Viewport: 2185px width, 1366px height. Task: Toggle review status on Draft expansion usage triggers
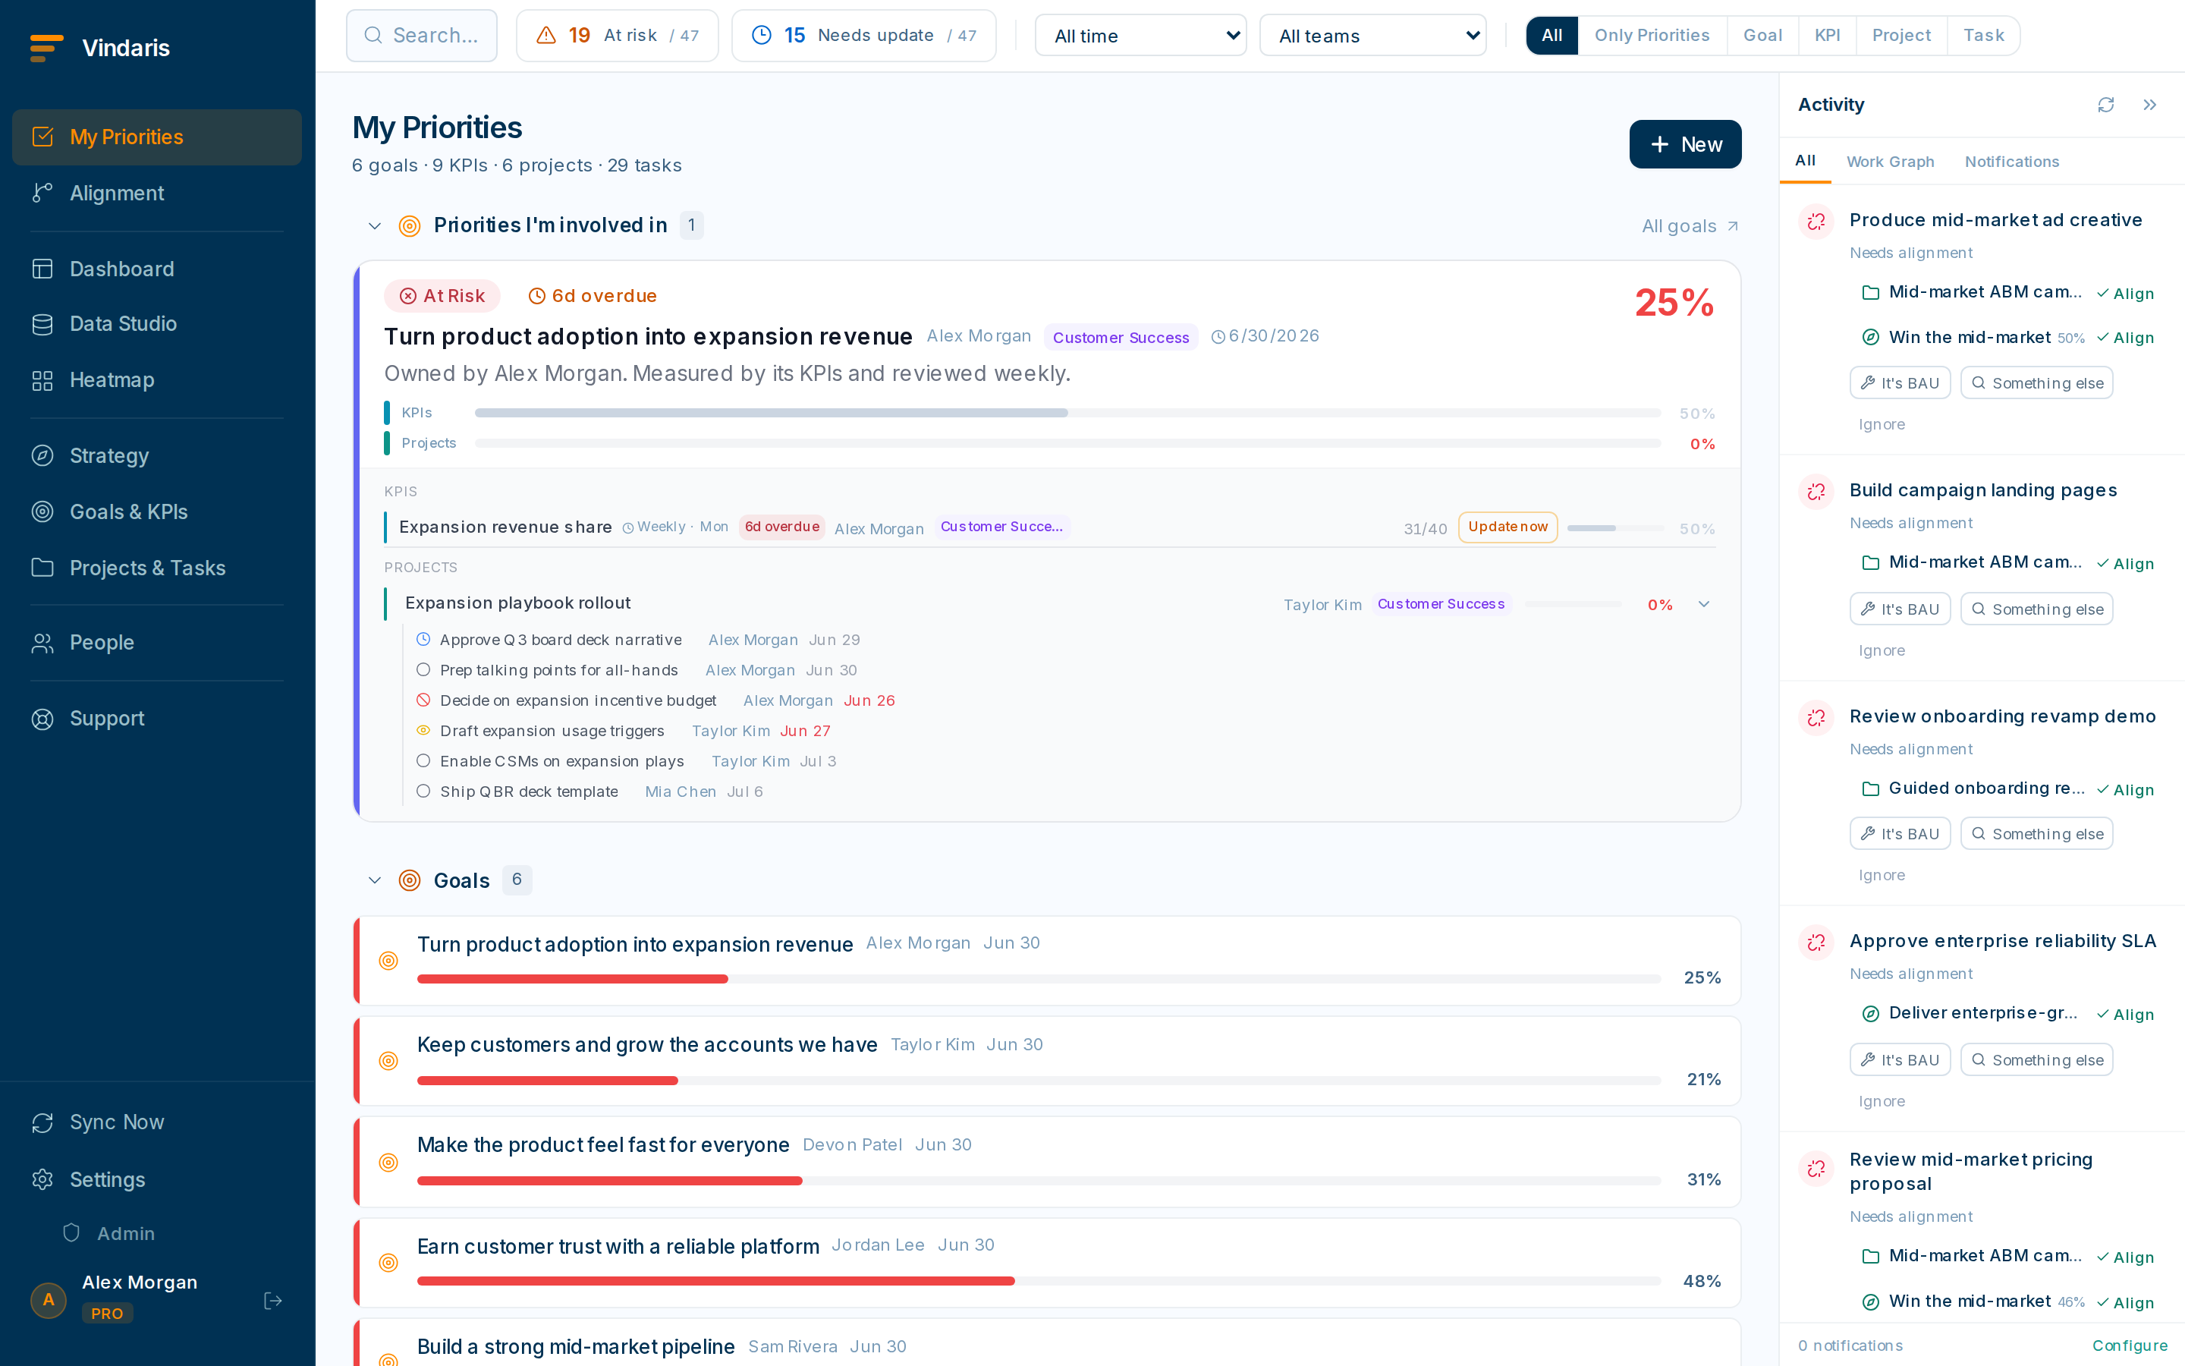coord(423,730)
